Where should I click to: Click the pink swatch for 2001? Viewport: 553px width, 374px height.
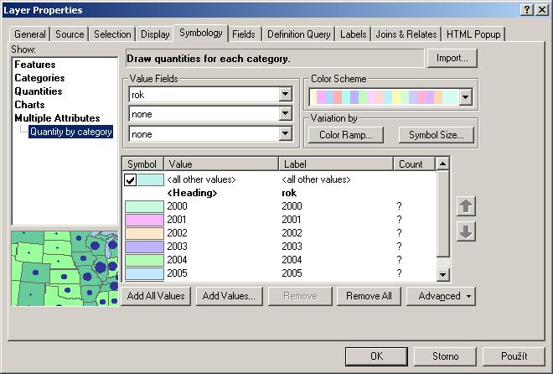[x=144, y=220]
